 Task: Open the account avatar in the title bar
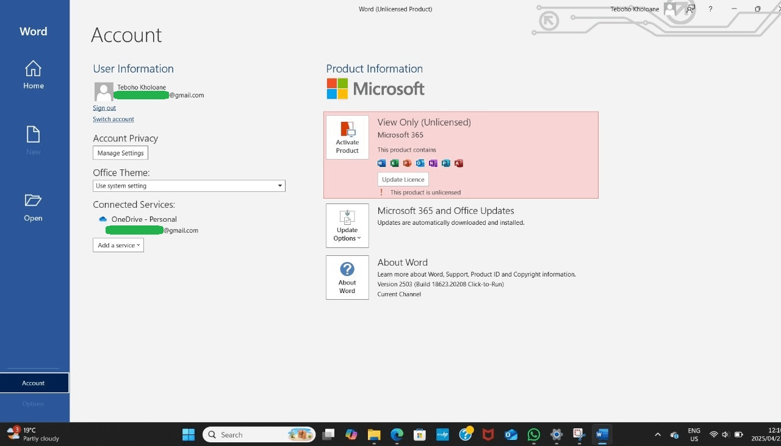tap(671, 9)
